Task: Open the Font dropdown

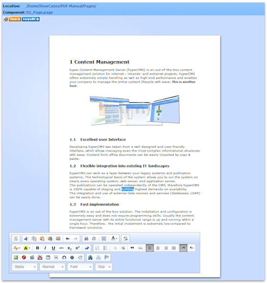Action: click(80, 267)
